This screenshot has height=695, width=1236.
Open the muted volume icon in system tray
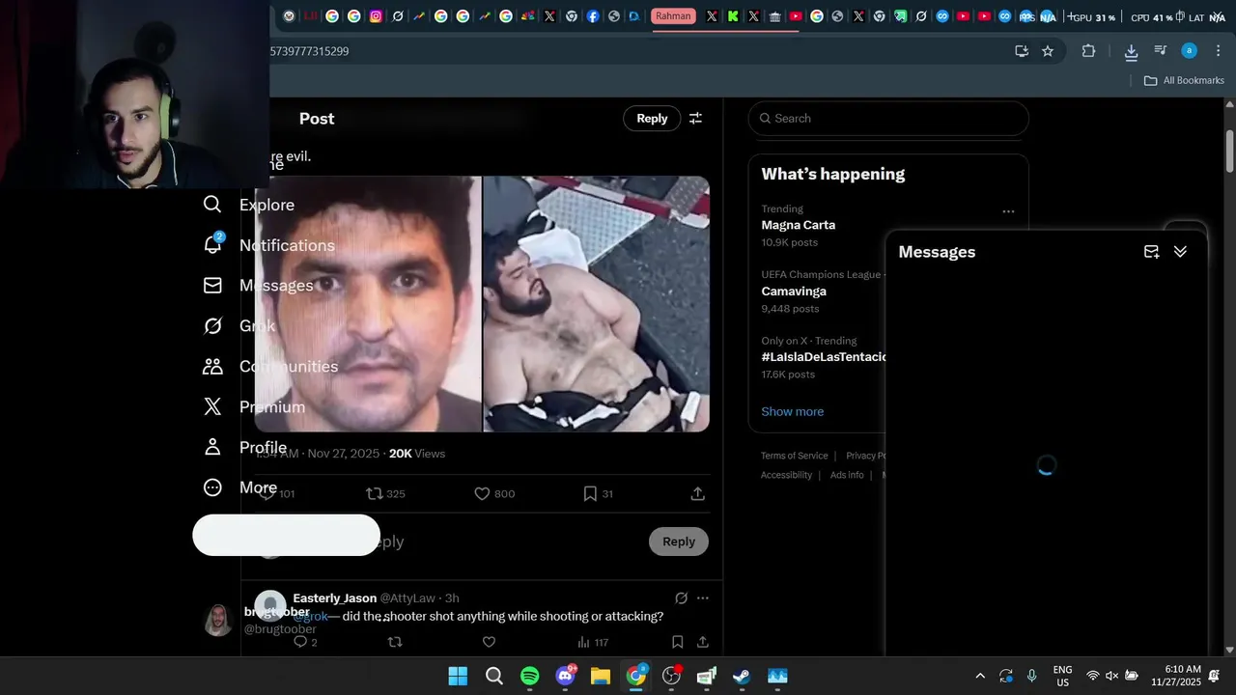pyautogui.click(x=1111, y=676)
